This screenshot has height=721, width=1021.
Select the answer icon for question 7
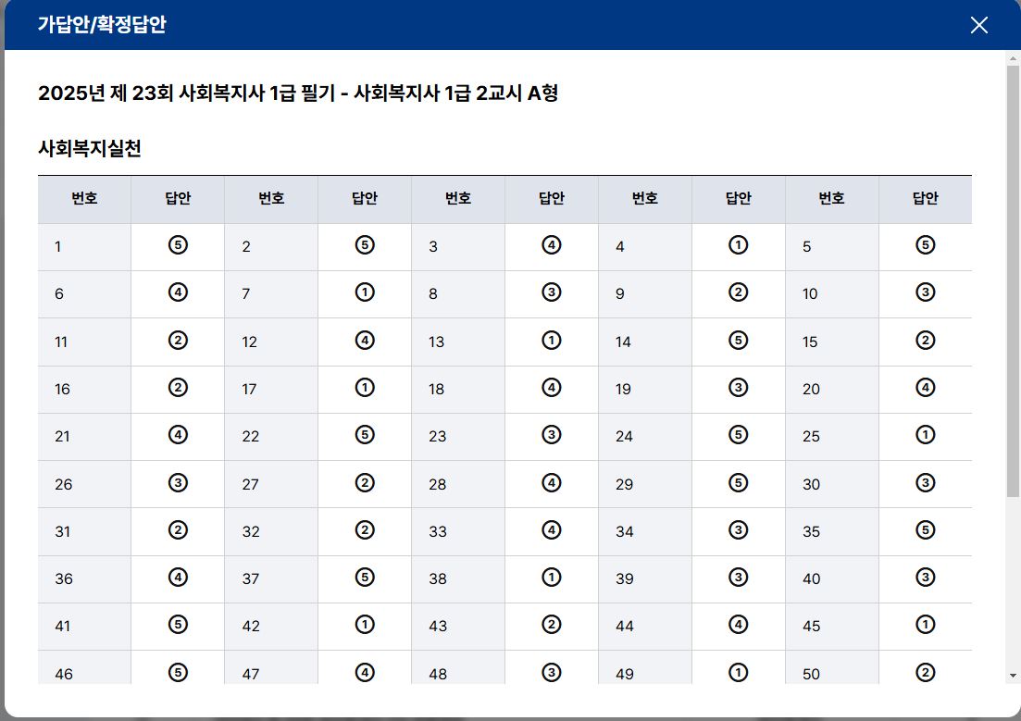click(365, 293)
